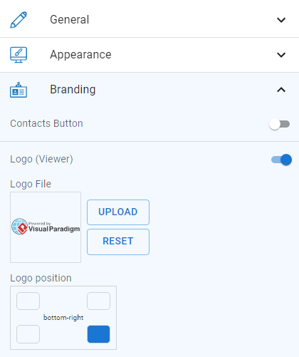299x357 pixels.
Task: Set logo position to bottom-left
Action: coord(28,334)
